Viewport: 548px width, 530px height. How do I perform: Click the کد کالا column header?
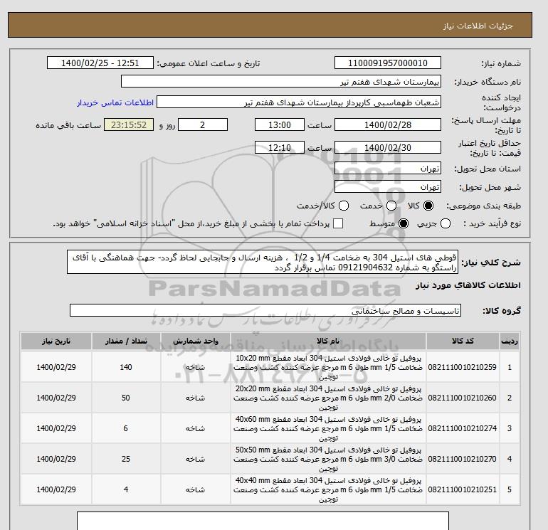pos(463,341)
